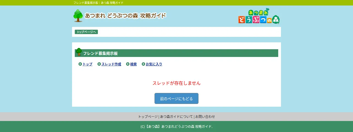This screenshot has height=132, width=353.
Task: Open the footer トップページ link
Action: 148,117
